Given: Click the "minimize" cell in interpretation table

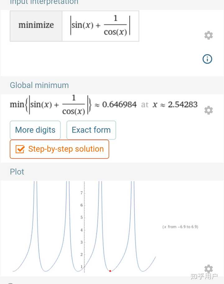Looking at the screenshot, I should tap(36, 25).
